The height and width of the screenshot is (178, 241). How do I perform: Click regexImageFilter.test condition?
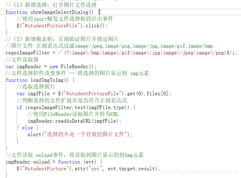[77, 107]
